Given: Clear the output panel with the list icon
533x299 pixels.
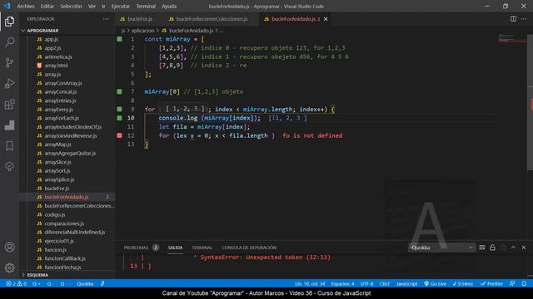Looking at the screenshot, I should point(482,248).
